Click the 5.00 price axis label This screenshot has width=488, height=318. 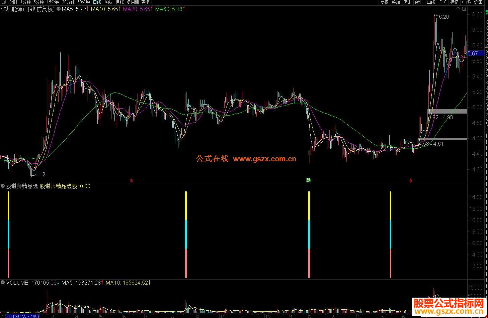pyautogui.click(x=477, y=107)
